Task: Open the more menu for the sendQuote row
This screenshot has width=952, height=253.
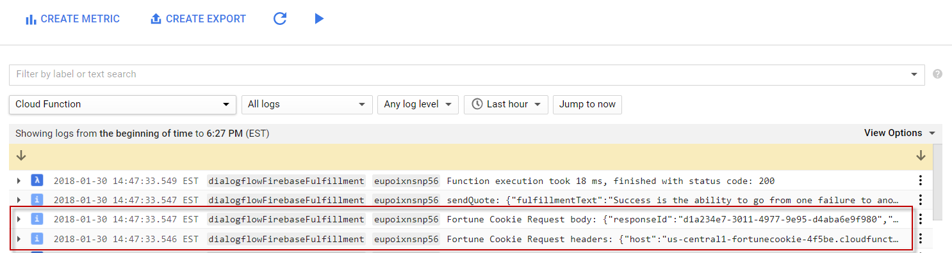Action: pos(921,200)
